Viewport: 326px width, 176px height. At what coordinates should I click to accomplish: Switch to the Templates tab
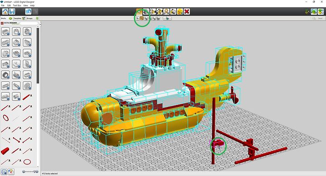[x=19, y=18]
